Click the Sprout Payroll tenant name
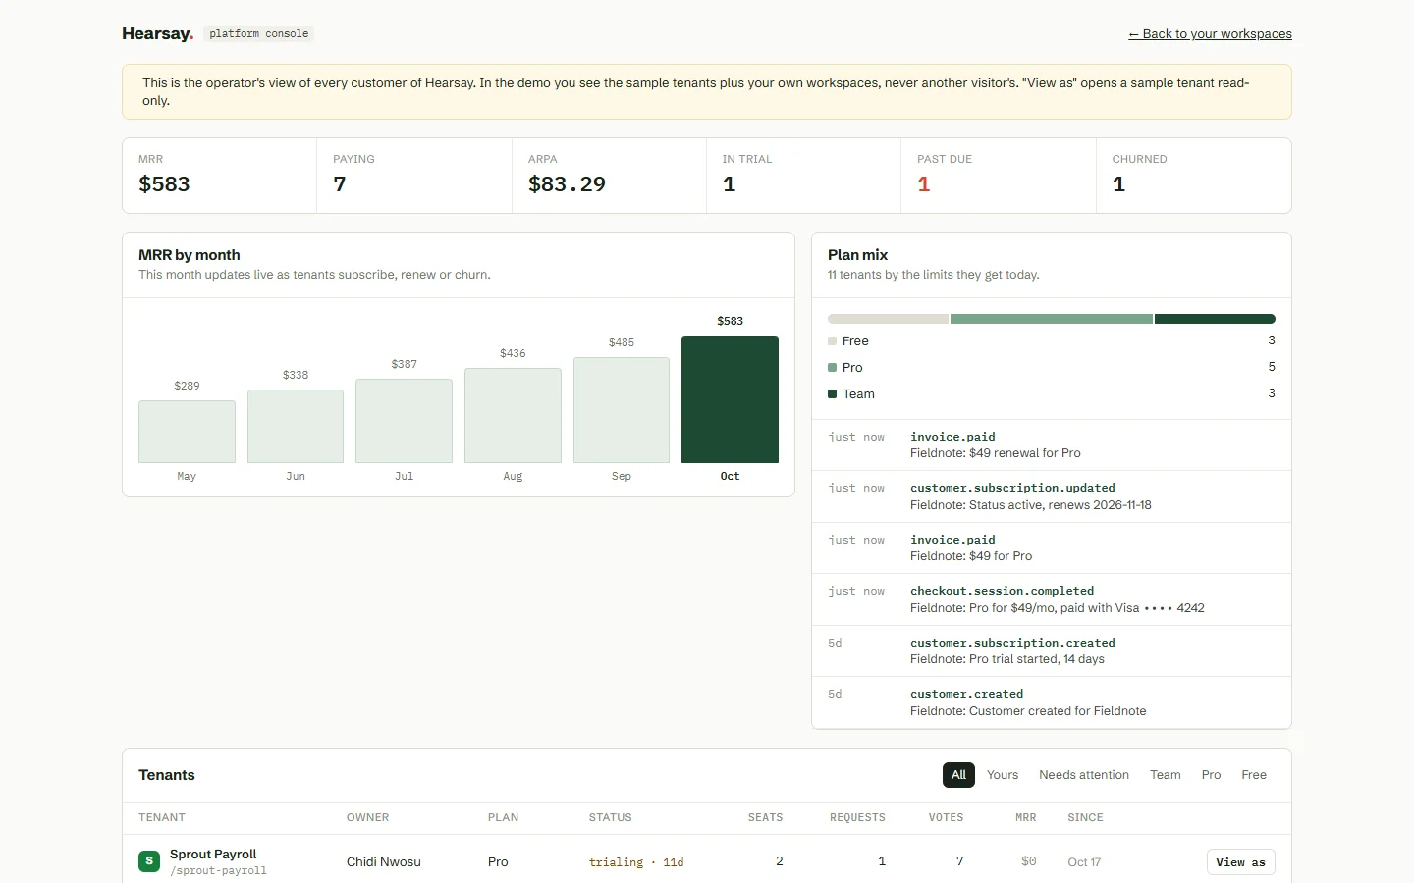 point(213,855)
